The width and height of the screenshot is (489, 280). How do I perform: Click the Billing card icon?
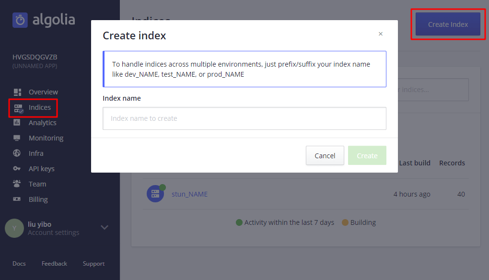17,199
